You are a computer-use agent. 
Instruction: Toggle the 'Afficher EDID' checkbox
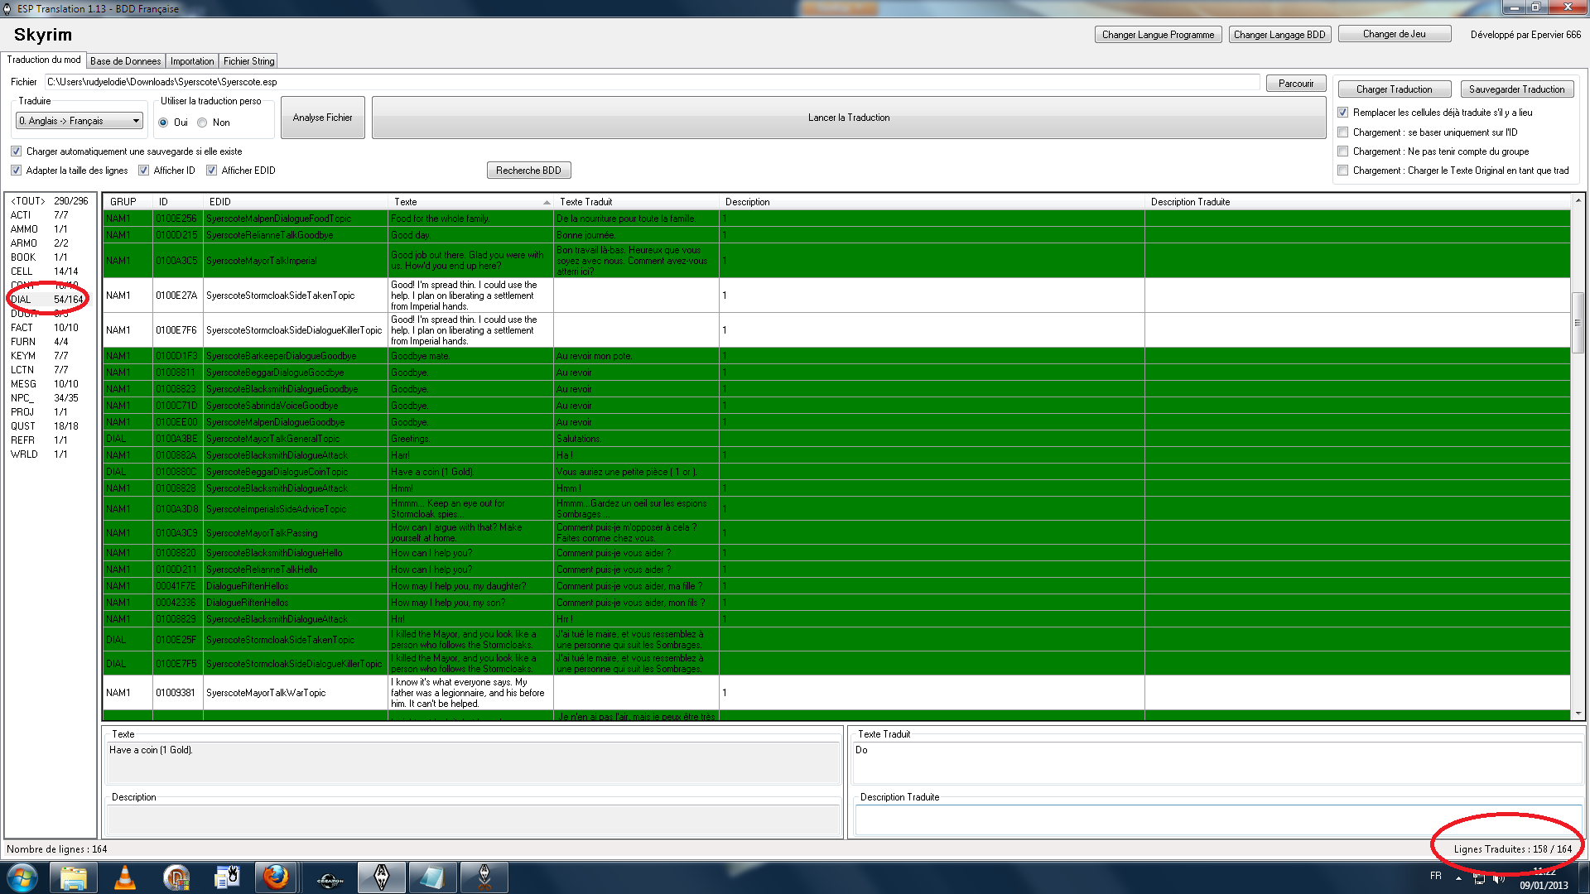tap(211, 171)
